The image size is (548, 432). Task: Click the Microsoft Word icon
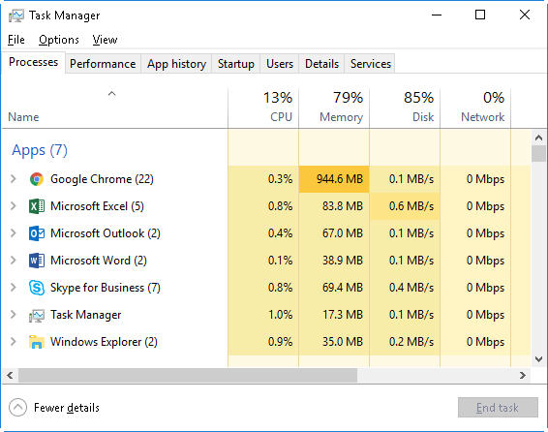coord(37,261)
